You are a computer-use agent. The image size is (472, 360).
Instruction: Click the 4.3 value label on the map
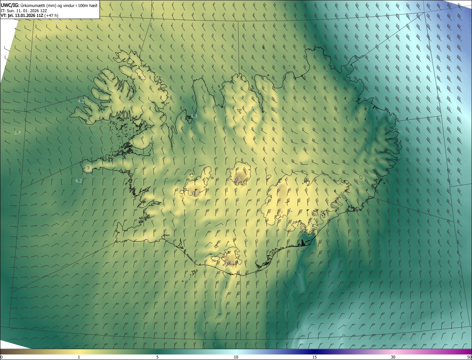point(194,116)
